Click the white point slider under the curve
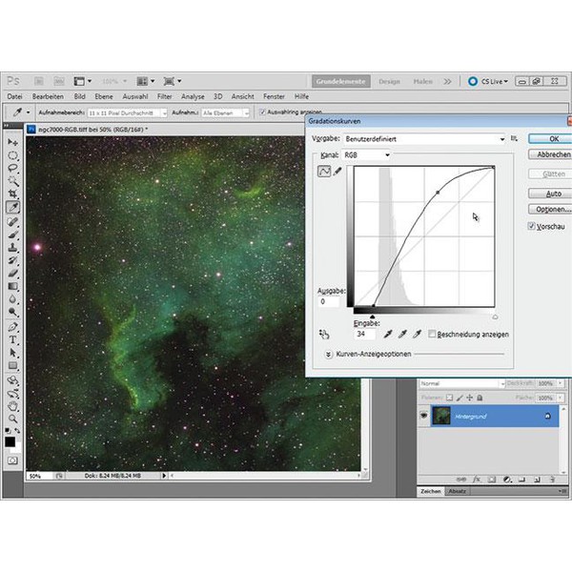Viewport: 572px width, 572px height. 494,316
